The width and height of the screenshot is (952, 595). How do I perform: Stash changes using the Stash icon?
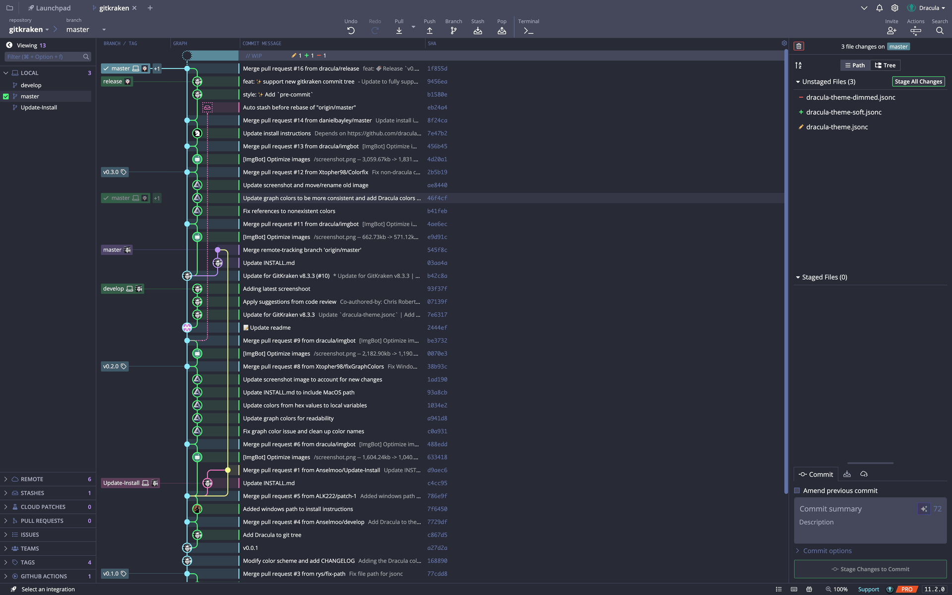coord(477,30)
